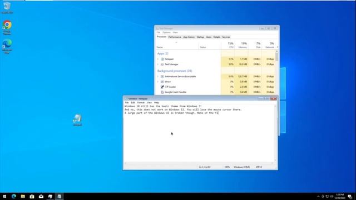
Task: Launch Microsoft Edge desktop shortcut
Action: [x=7, y=47]
